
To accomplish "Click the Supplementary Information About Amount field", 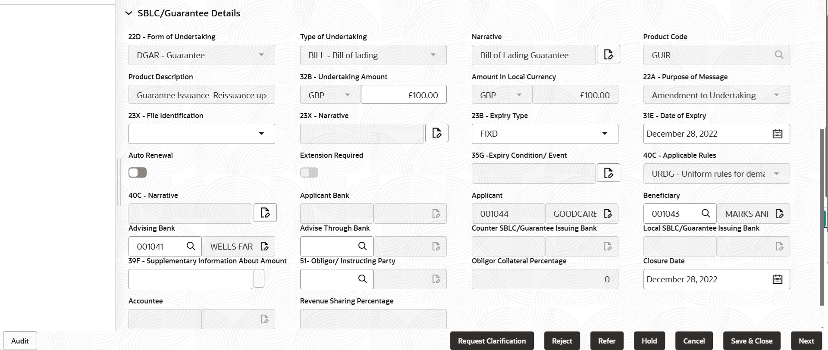I will [x=190, y=279].
